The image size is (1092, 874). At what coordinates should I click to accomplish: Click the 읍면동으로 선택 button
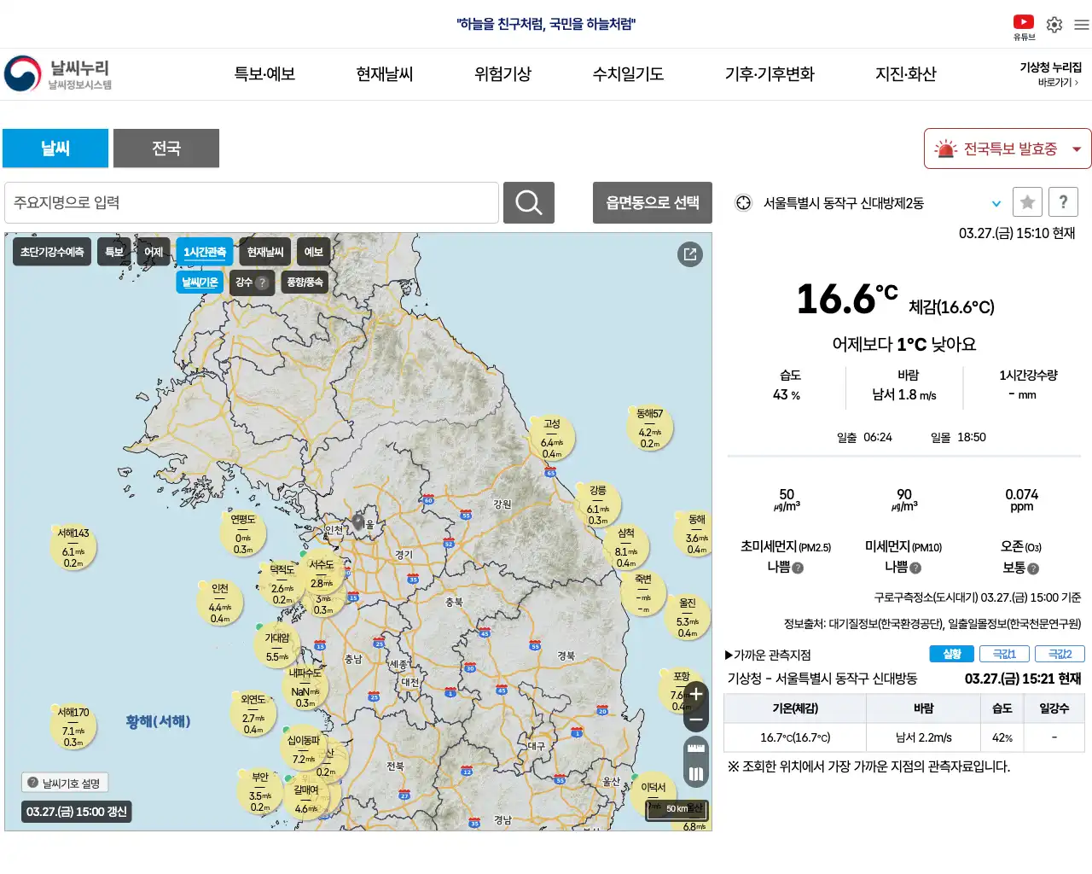click(652, 202)
